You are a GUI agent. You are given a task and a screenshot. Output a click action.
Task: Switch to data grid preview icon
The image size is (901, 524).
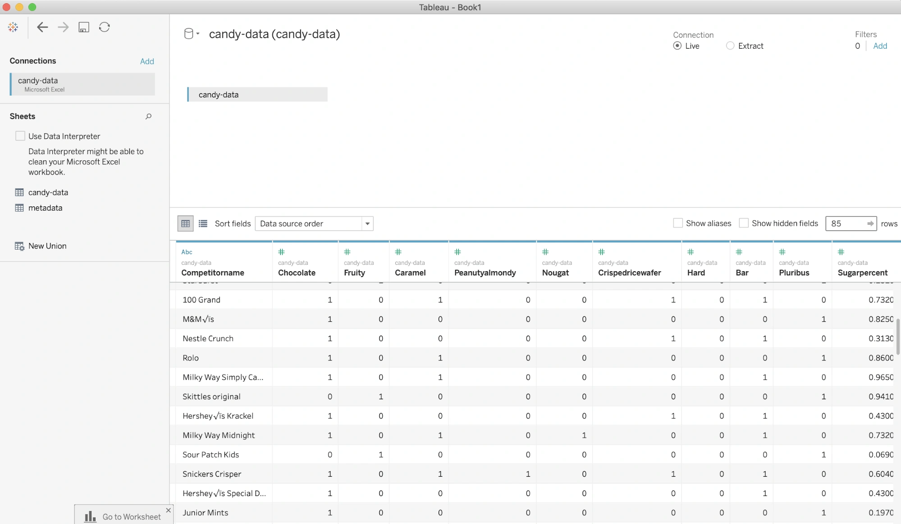(185, 223)
